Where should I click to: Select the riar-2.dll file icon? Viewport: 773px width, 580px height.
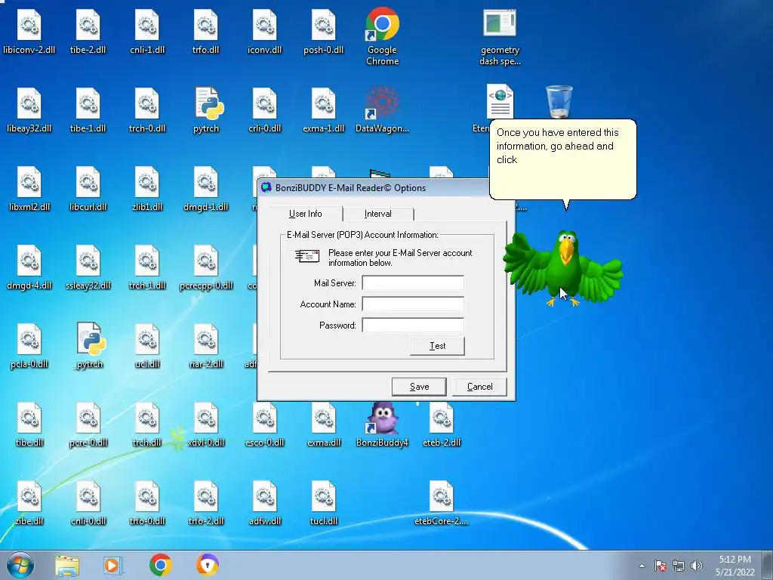coord(206,345)
